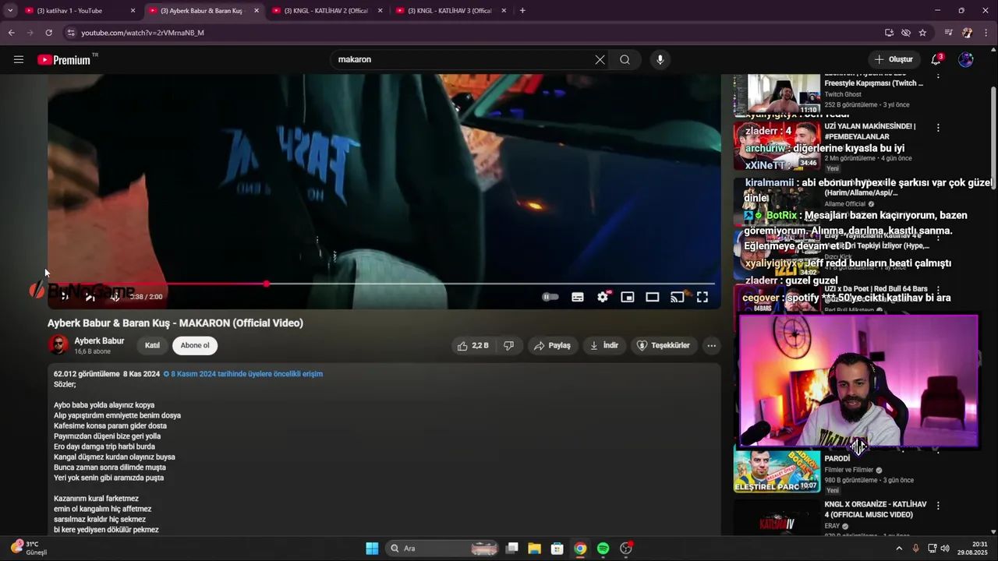998x561 pixels.
Task: Open the notifications bell
Action: (x=936, y=59)
